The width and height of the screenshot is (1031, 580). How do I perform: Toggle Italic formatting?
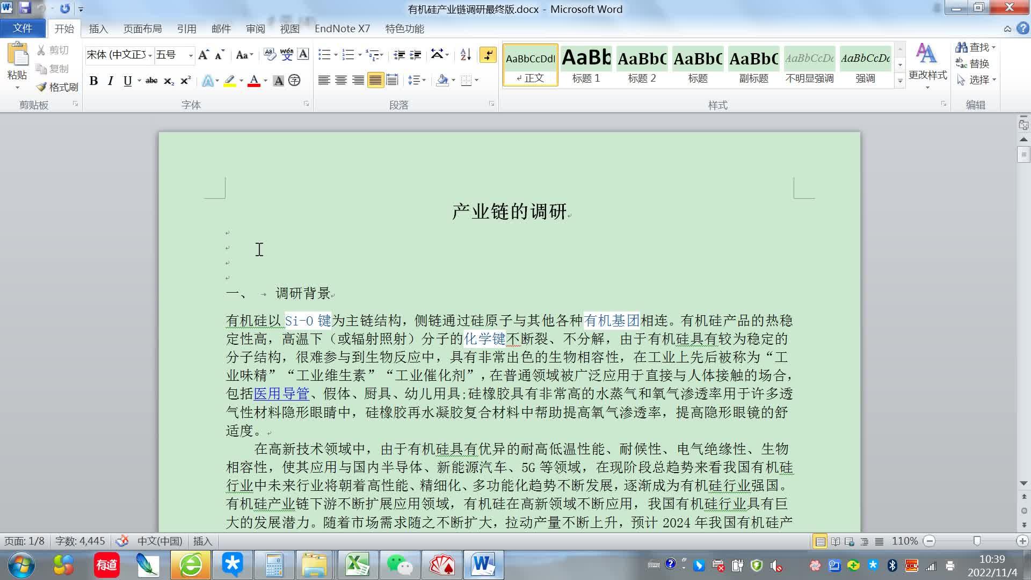coord(110,81)
